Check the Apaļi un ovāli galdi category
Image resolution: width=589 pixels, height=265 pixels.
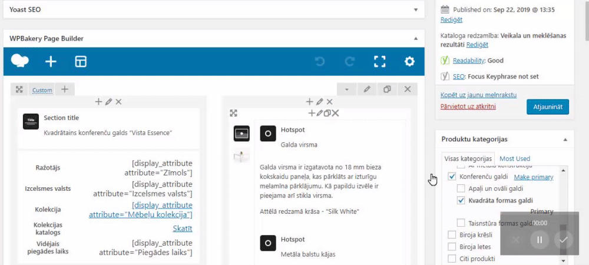461,188
